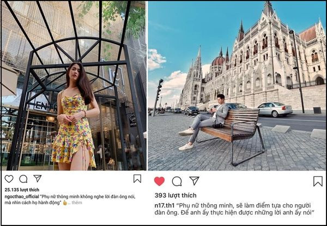Click the ENTR storefront sign in the left photo
This screenshot has height=226, width=327.
click(42, 106)
